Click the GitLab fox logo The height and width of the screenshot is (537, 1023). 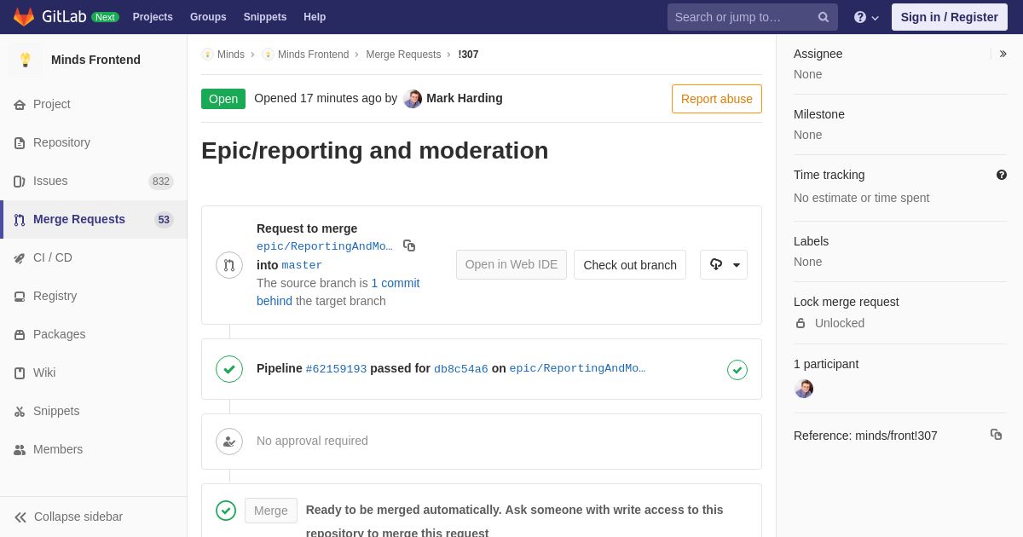pos(24,17)
